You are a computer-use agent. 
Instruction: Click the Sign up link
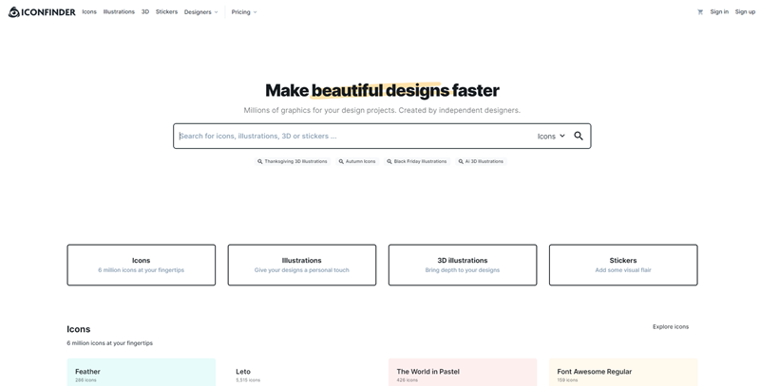click(745, 11)
